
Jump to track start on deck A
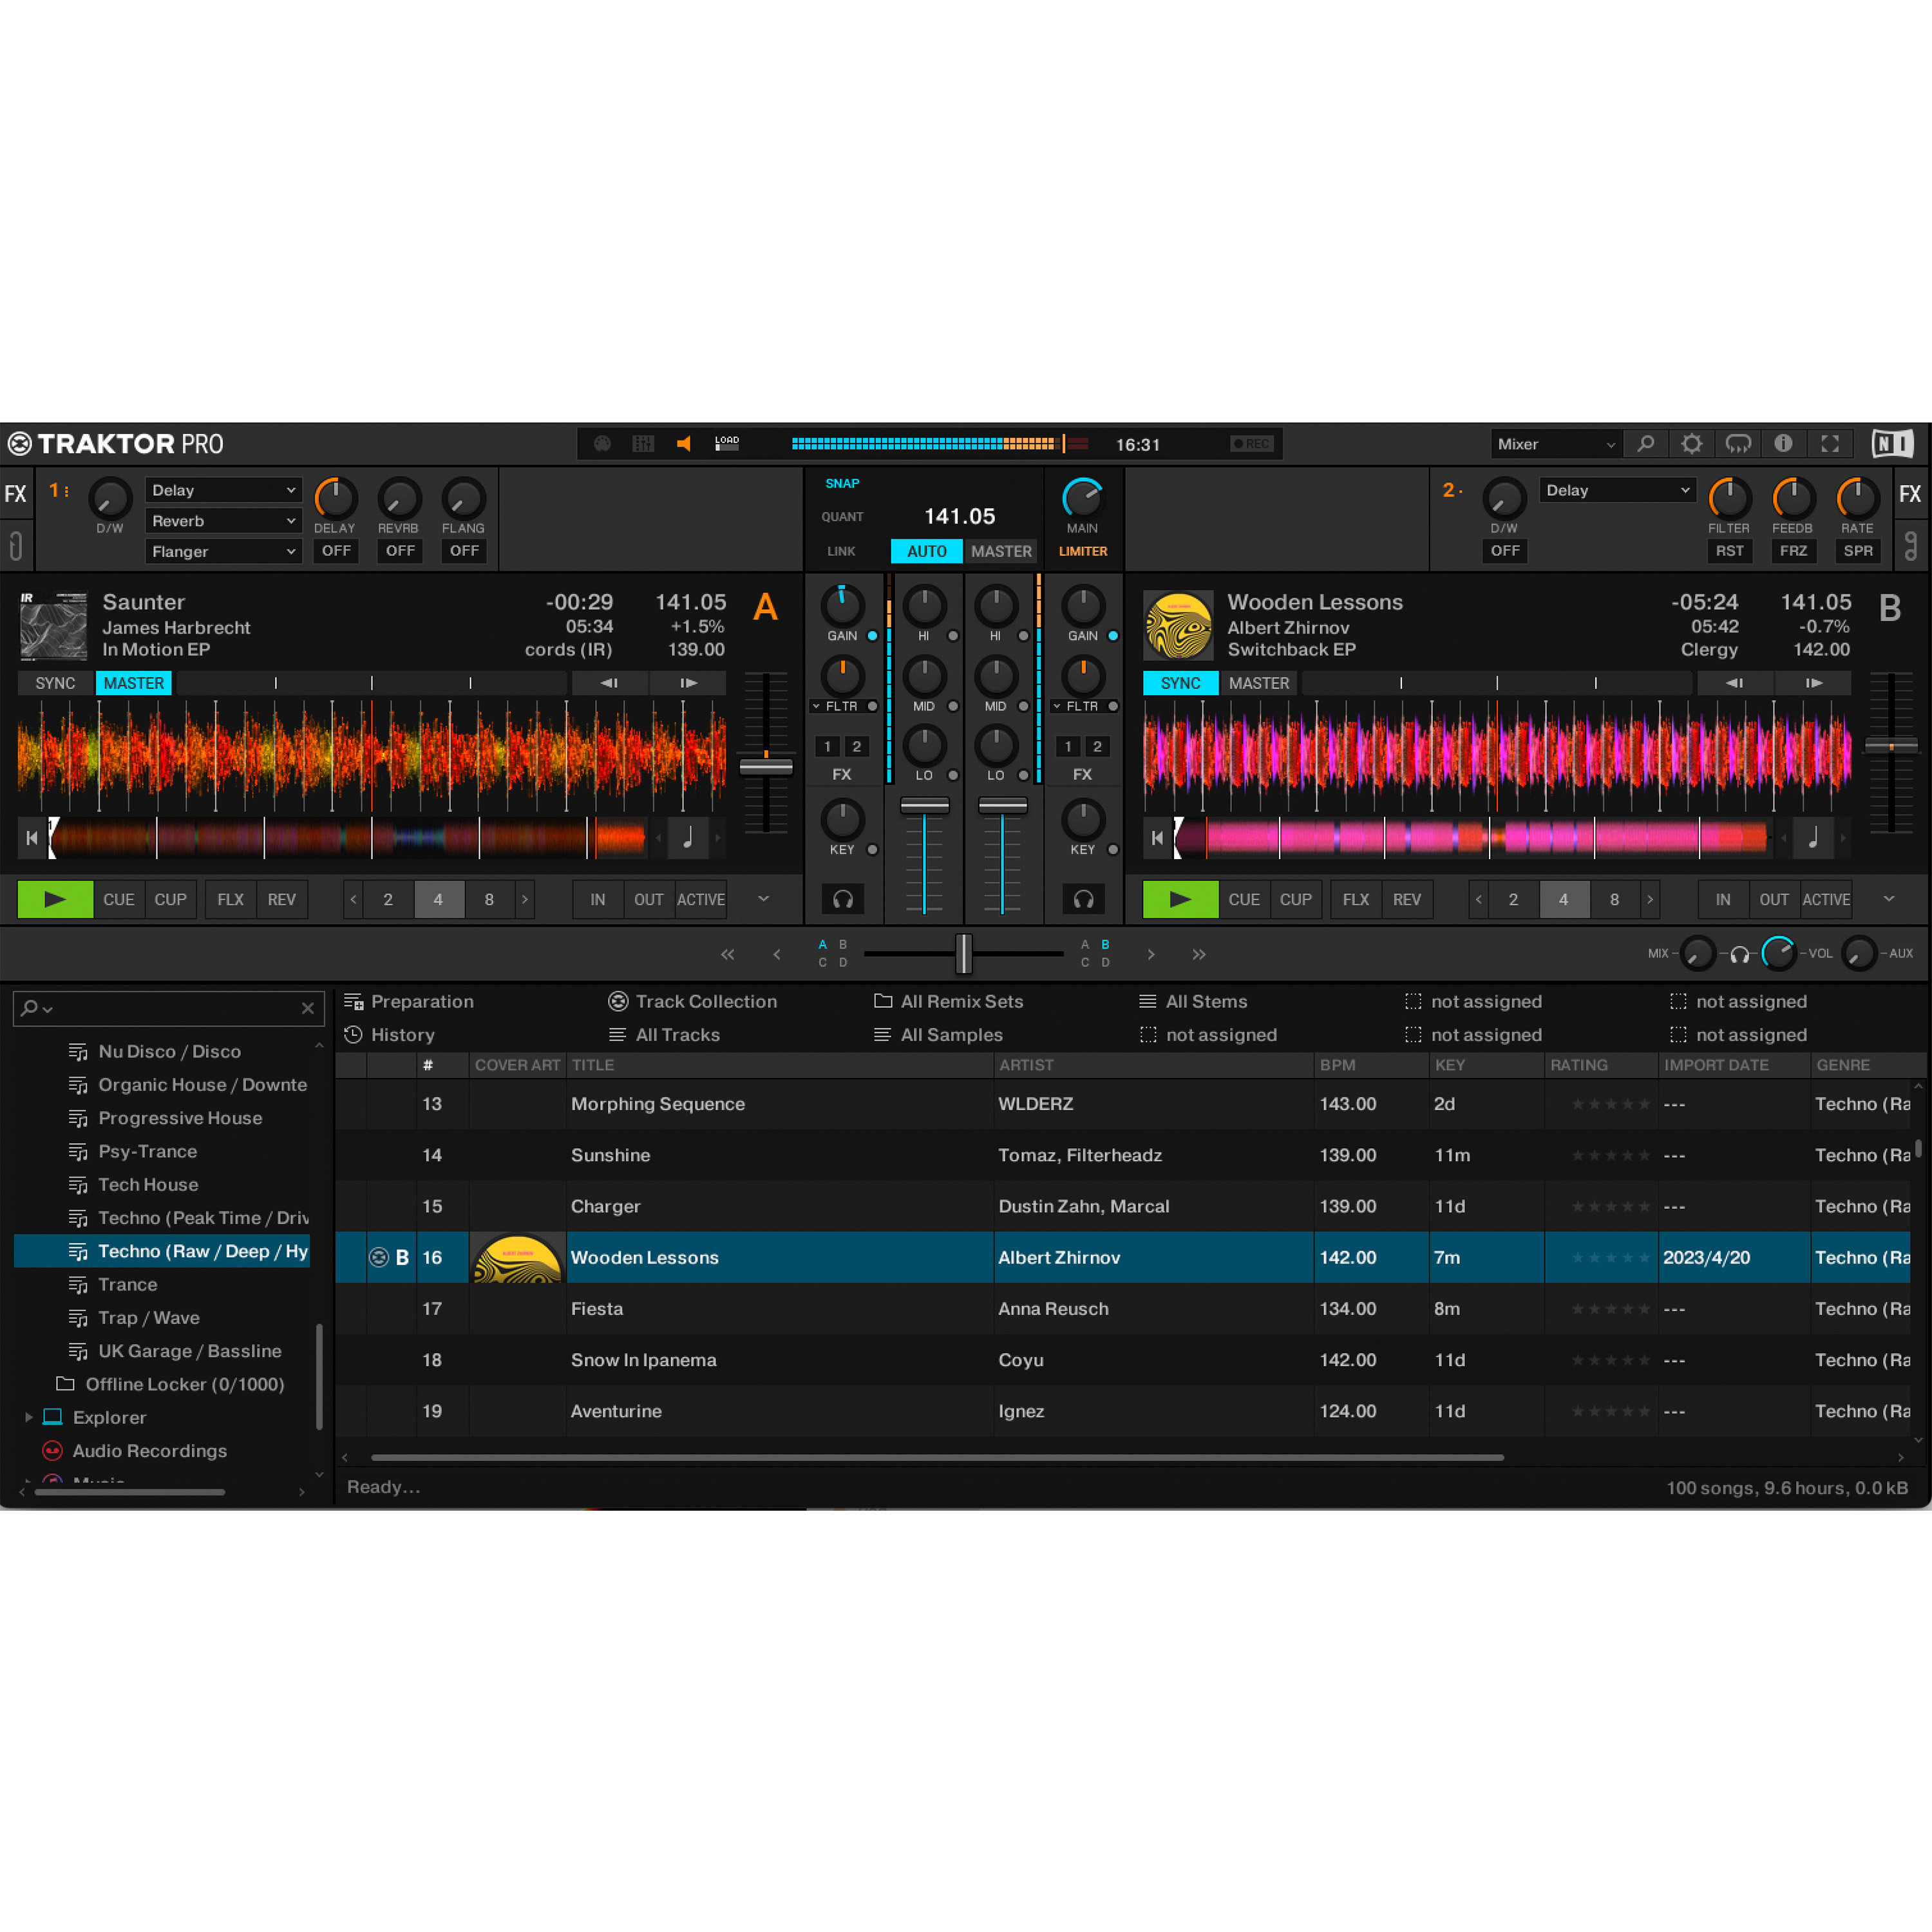[32, 838]
